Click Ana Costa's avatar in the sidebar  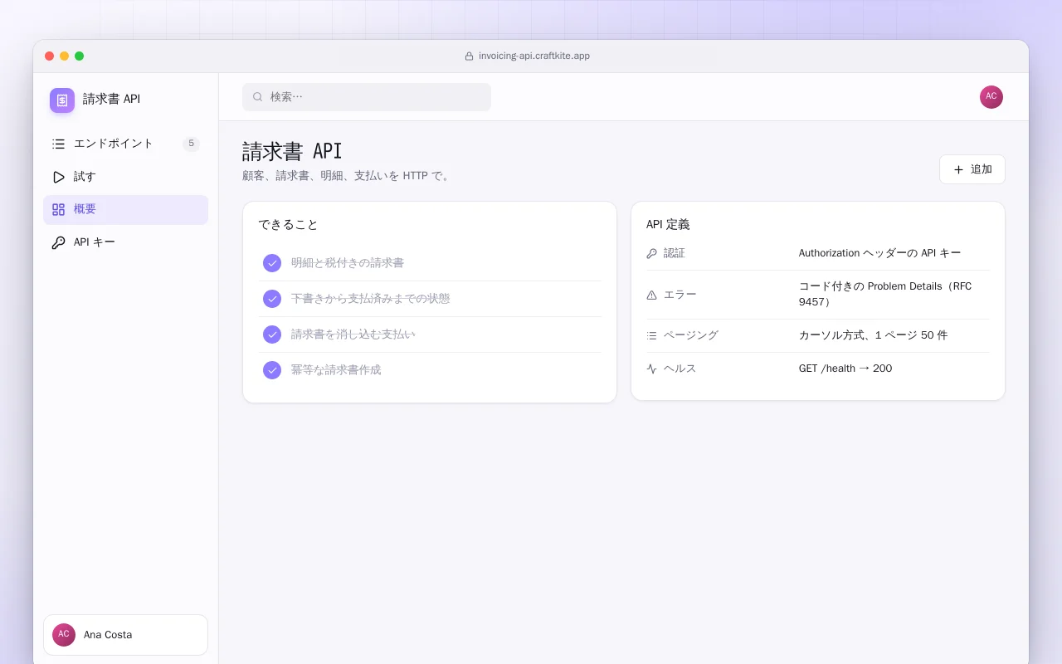pos(64,635)
